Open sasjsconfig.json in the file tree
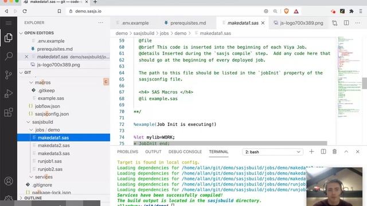367x206 pixels. (x=52, y=114)
